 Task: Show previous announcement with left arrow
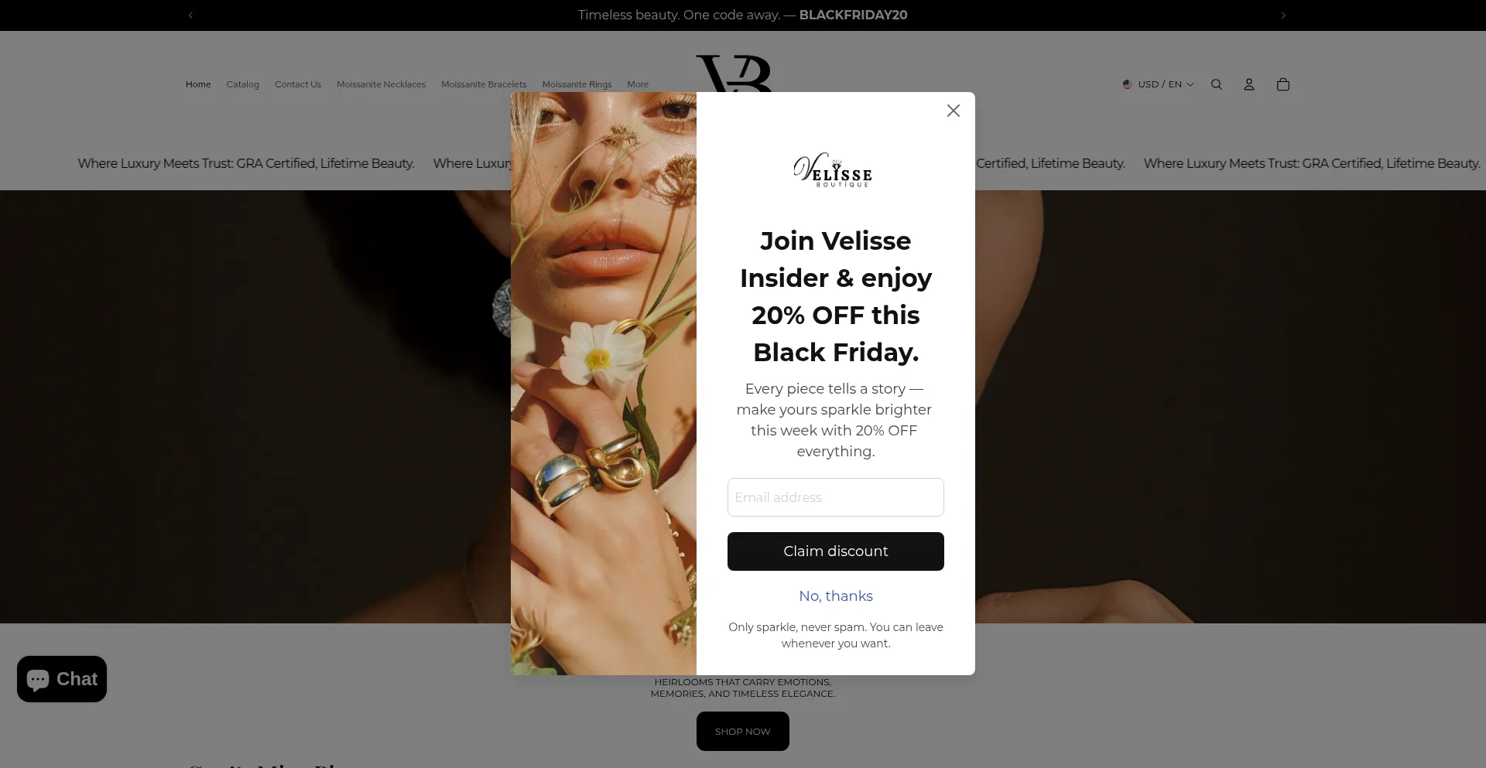(190, 15)
